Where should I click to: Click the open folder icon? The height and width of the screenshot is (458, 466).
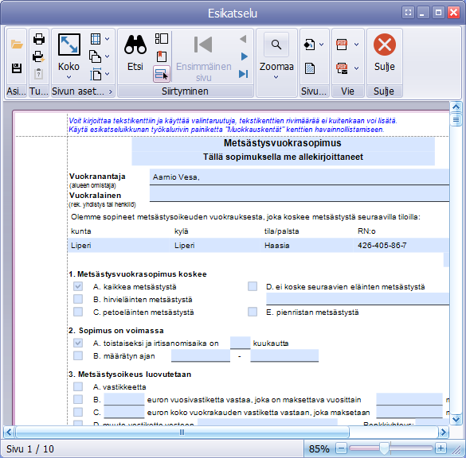click(17, 45)
